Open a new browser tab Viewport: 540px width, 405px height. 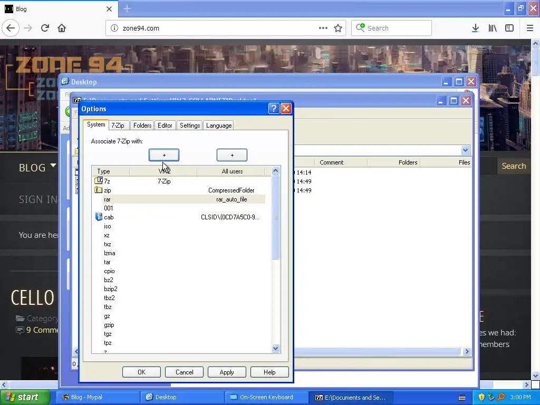click(x=127, y=8)
